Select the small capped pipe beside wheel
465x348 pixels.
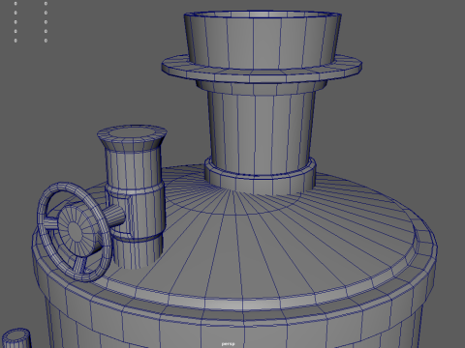click(133, 196)
